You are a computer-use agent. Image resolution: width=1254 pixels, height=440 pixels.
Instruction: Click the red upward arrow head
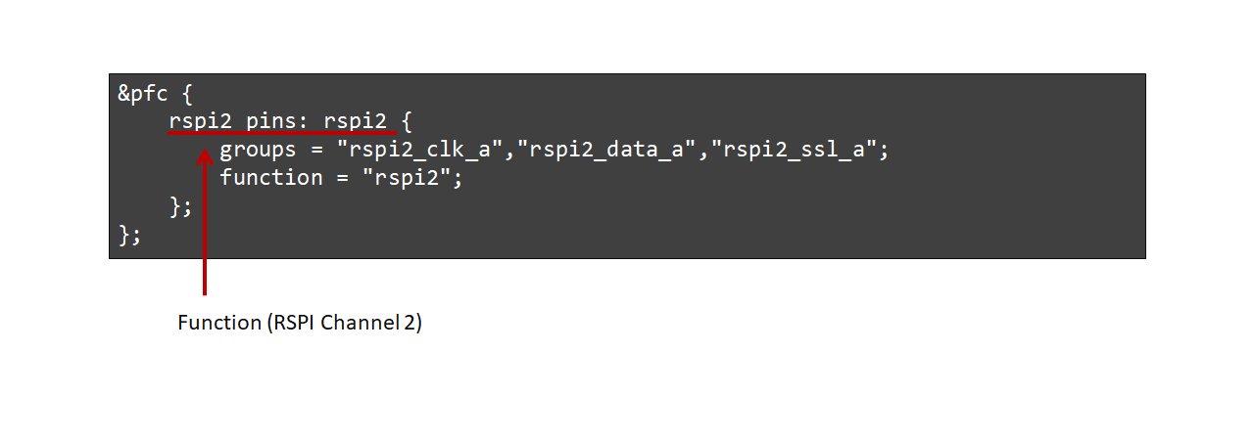click(204, 157)
